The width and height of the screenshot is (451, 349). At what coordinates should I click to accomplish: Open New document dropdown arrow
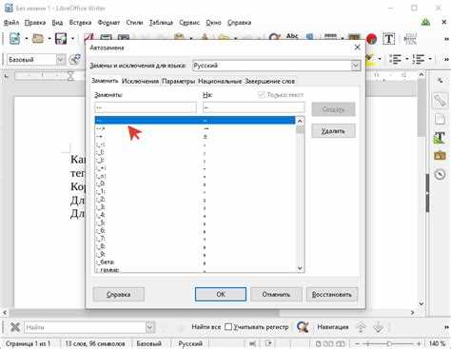pyautogui.click(x=27, y=39)
